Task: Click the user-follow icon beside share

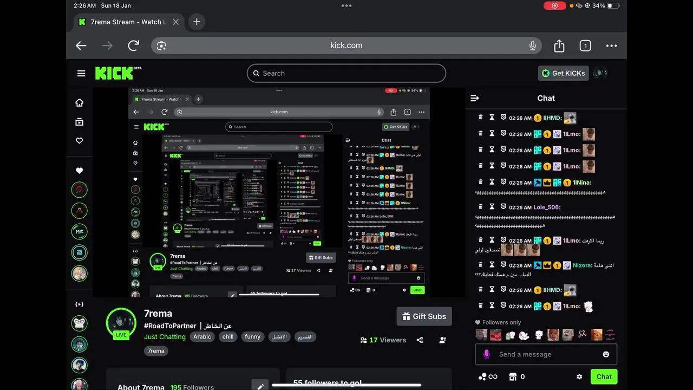Action: coord(443,340)
